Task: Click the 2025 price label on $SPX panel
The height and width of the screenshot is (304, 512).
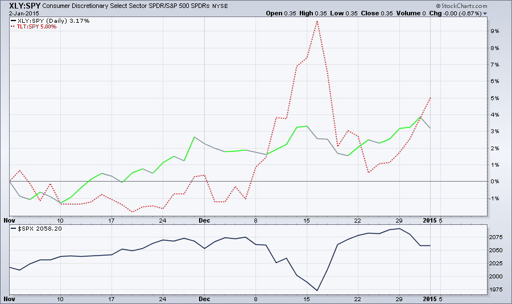Action: (x=496, y=264)
